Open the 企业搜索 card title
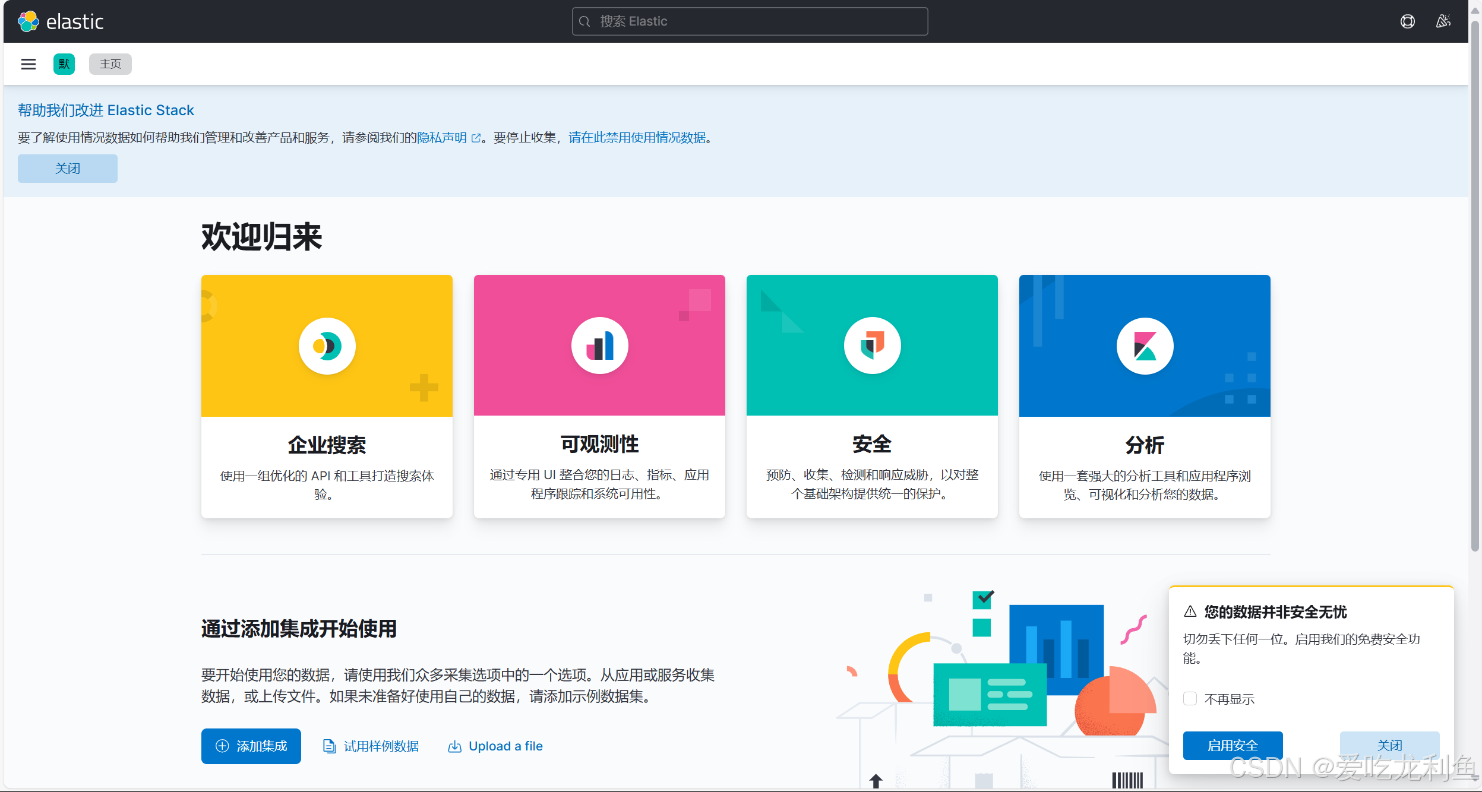The image size is (1482, 792). pos(327,445)
